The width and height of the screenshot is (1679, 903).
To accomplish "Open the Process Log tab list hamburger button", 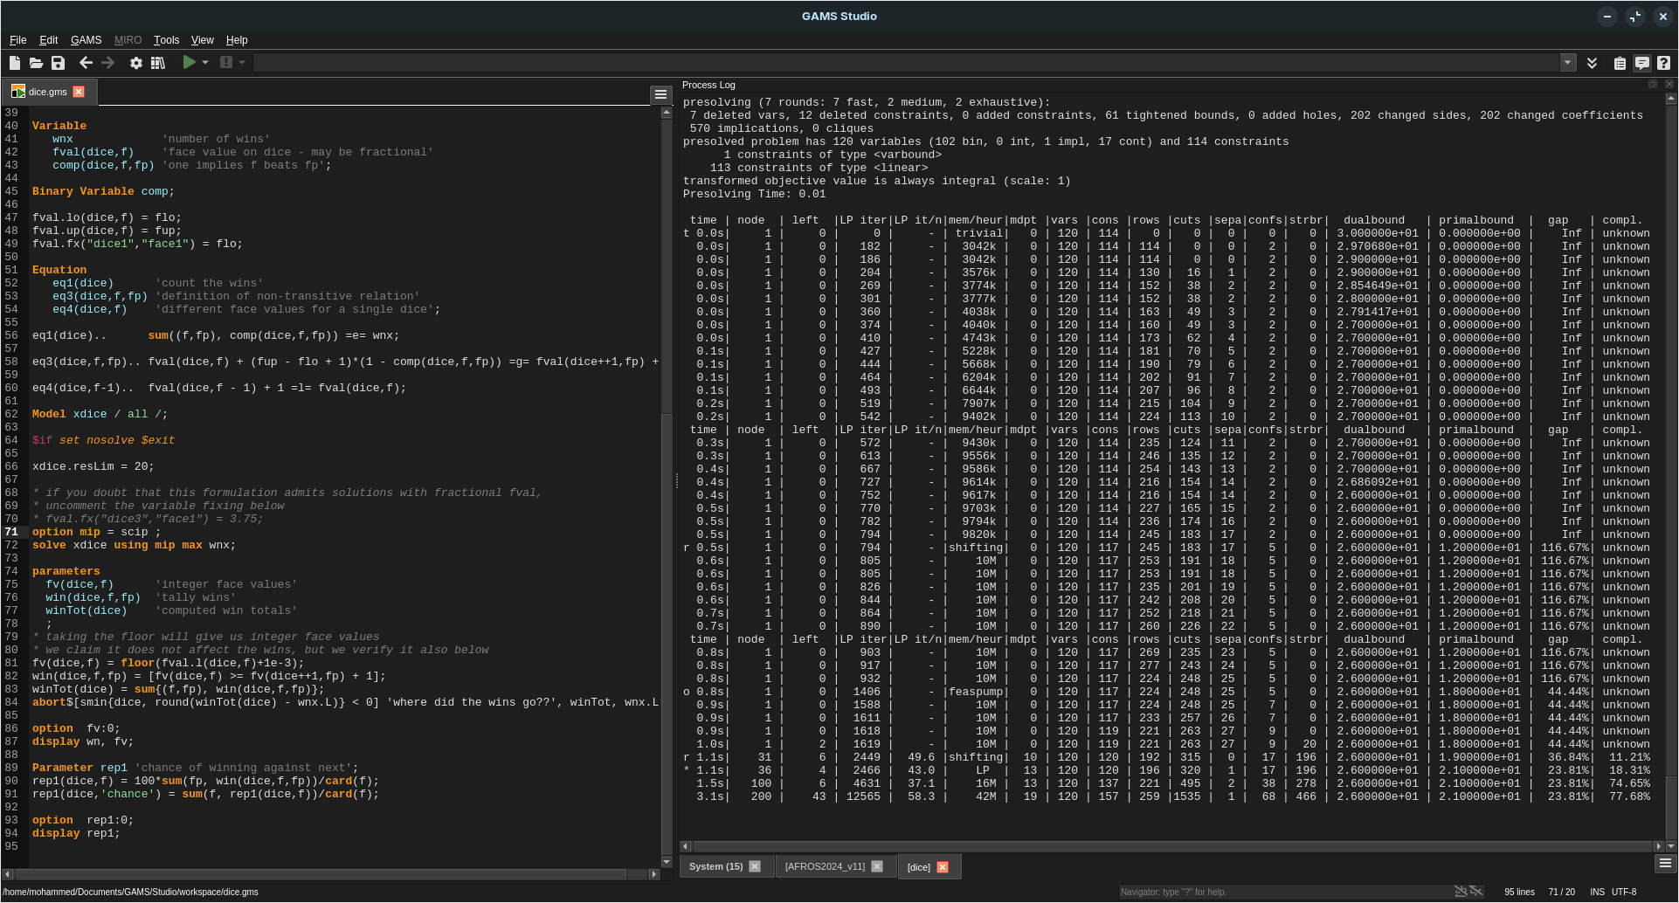I will click(1664, 863).
